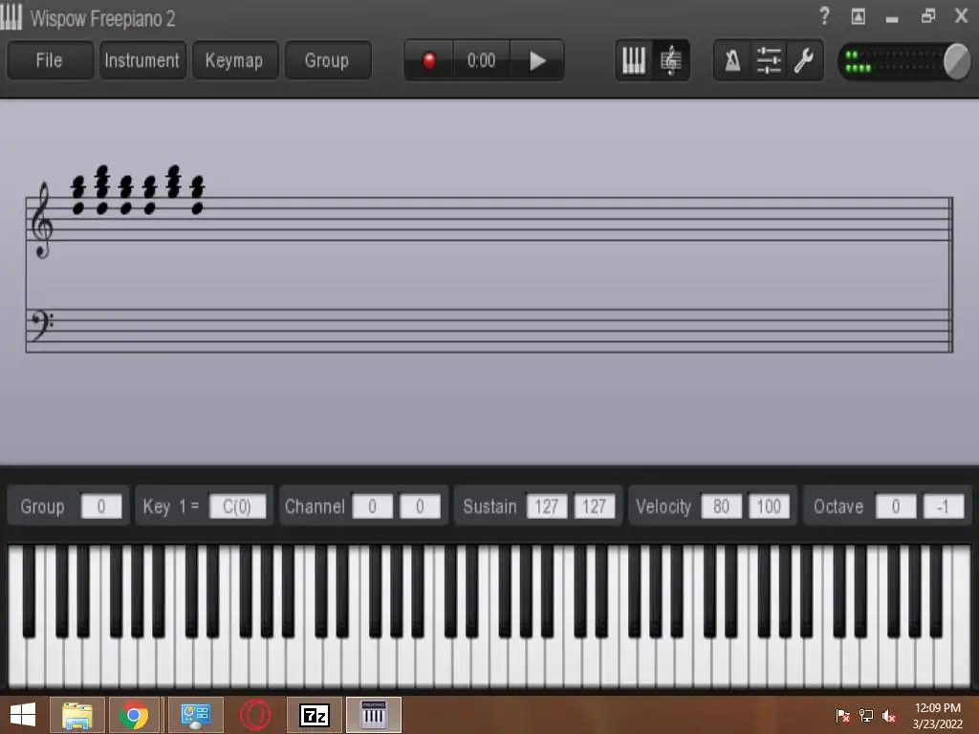Click the Key C(0) value field
Viewport: 979px width, 734px height.
pyautogui.click(x=237, y=507)
